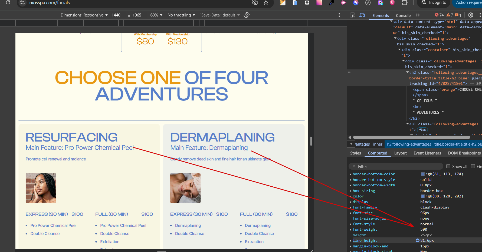Expand the font-size computed property
This screenshot has height=252, width=482.
[350, 213]
